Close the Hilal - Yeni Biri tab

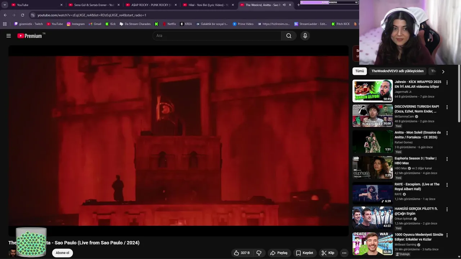[233, 5]
